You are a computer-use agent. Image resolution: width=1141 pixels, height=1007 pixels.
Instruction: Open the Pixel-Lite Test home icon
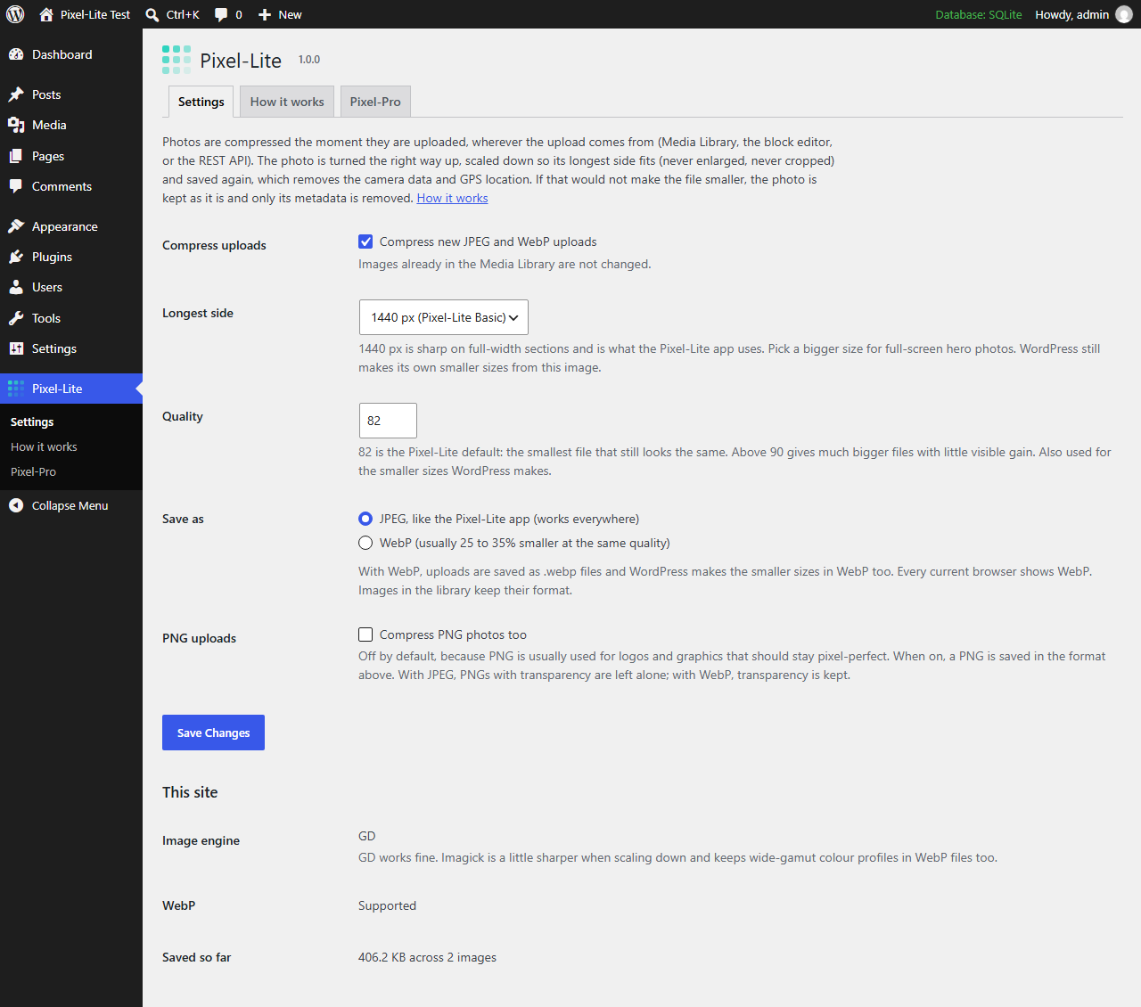[46, 14]
